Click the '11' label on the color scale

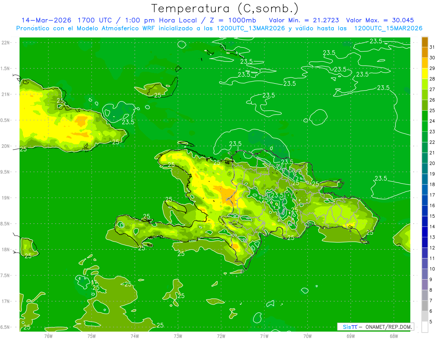(x=432, y=258)
